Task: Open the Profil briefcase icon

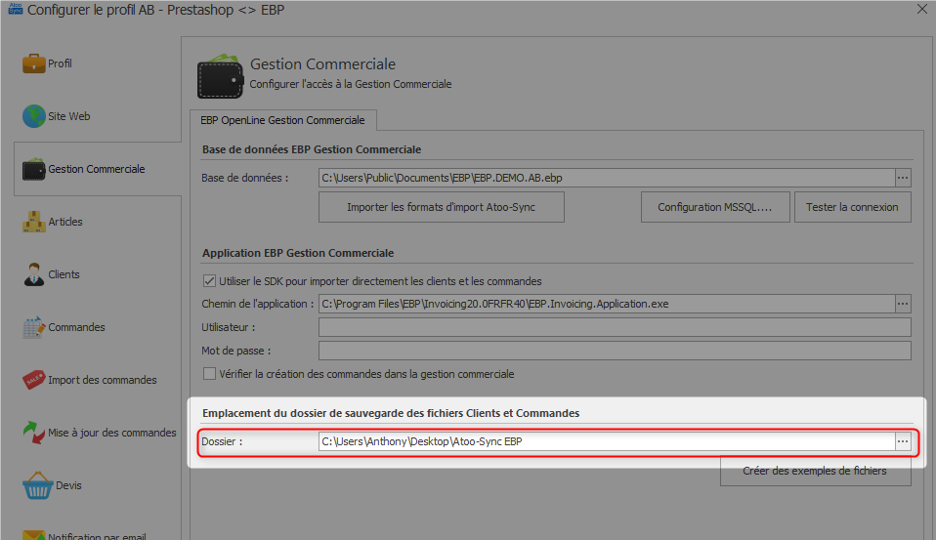Action: [x=34, y=63]
